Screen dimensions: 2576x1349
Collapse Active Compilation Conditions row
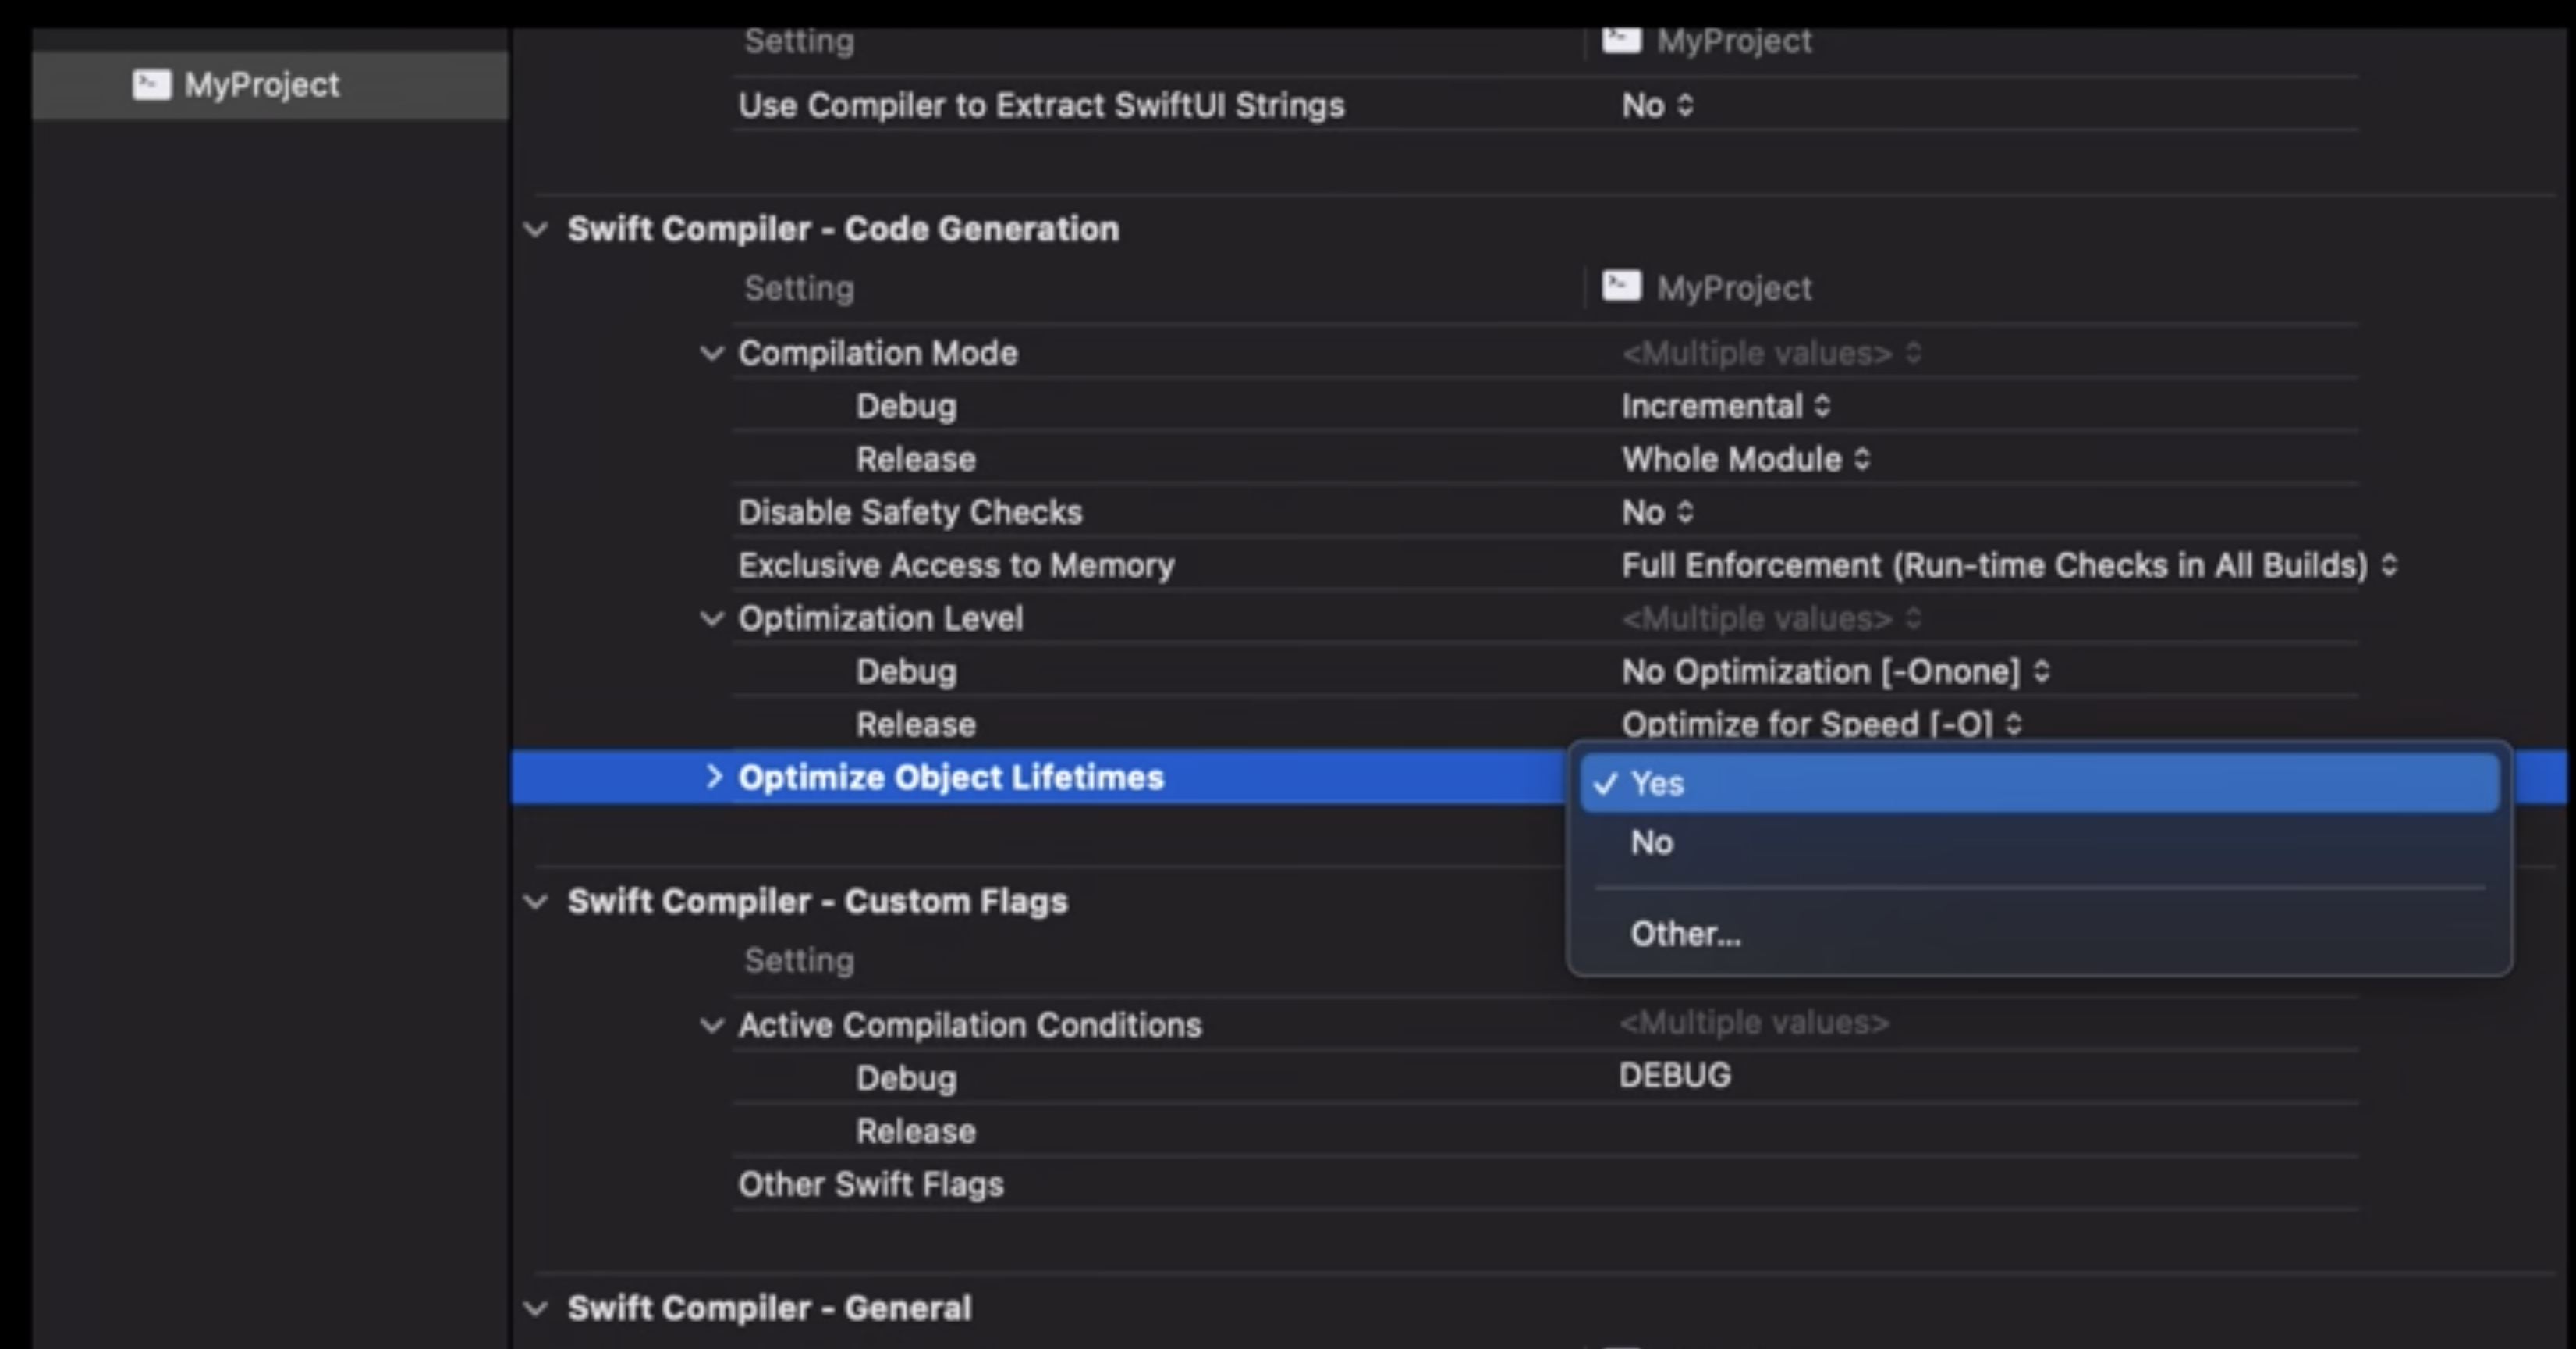[x=711, y=1026]
